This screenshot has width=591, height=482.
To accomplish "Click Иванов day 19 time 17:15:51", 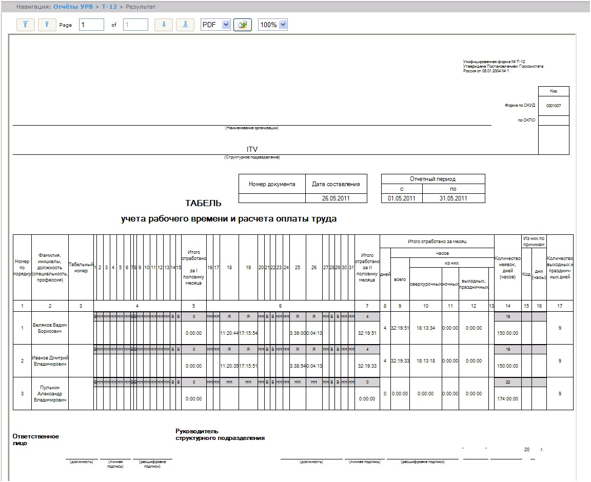I will [248, 366].
